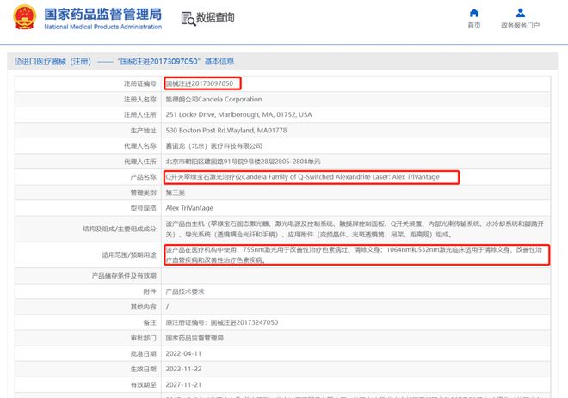Click the NMPA national emblem logo
This screenshot has height=398, width=568.
pyautogui.click(x=24, y=17)
